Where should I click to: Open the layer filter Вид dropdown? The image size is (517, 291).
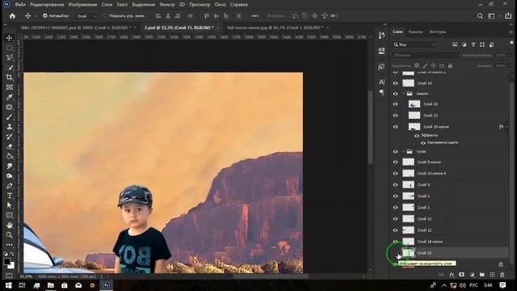[x=414, y=44]
